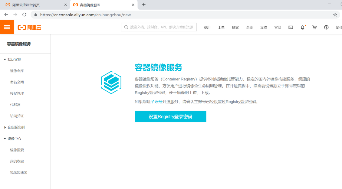Viewport: 342px width, 189px height.
Task: Open a new tab with the plus icon
Action: (x=143, y=5)
